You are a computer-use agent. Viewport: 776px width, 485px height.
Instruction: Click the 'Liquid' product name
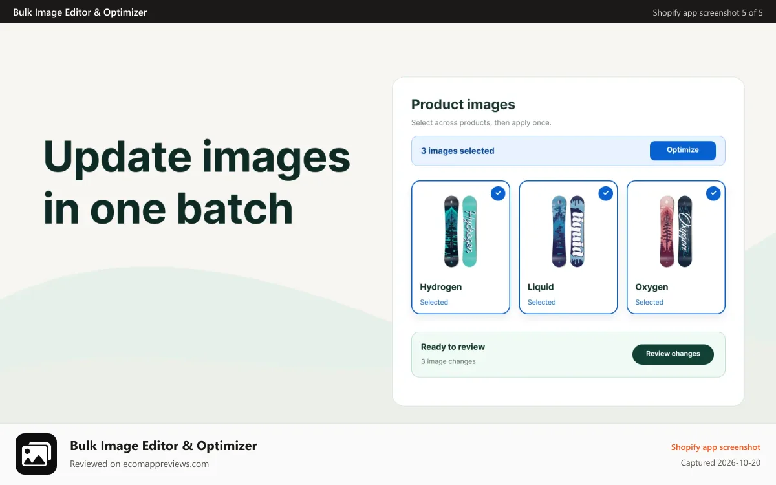[541, 287]
